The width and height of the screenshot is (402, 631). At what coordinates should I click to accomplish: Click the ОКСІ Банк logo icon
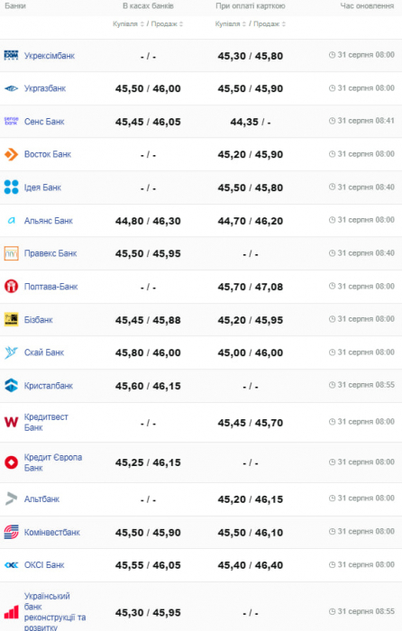click(x=11, y=565)
